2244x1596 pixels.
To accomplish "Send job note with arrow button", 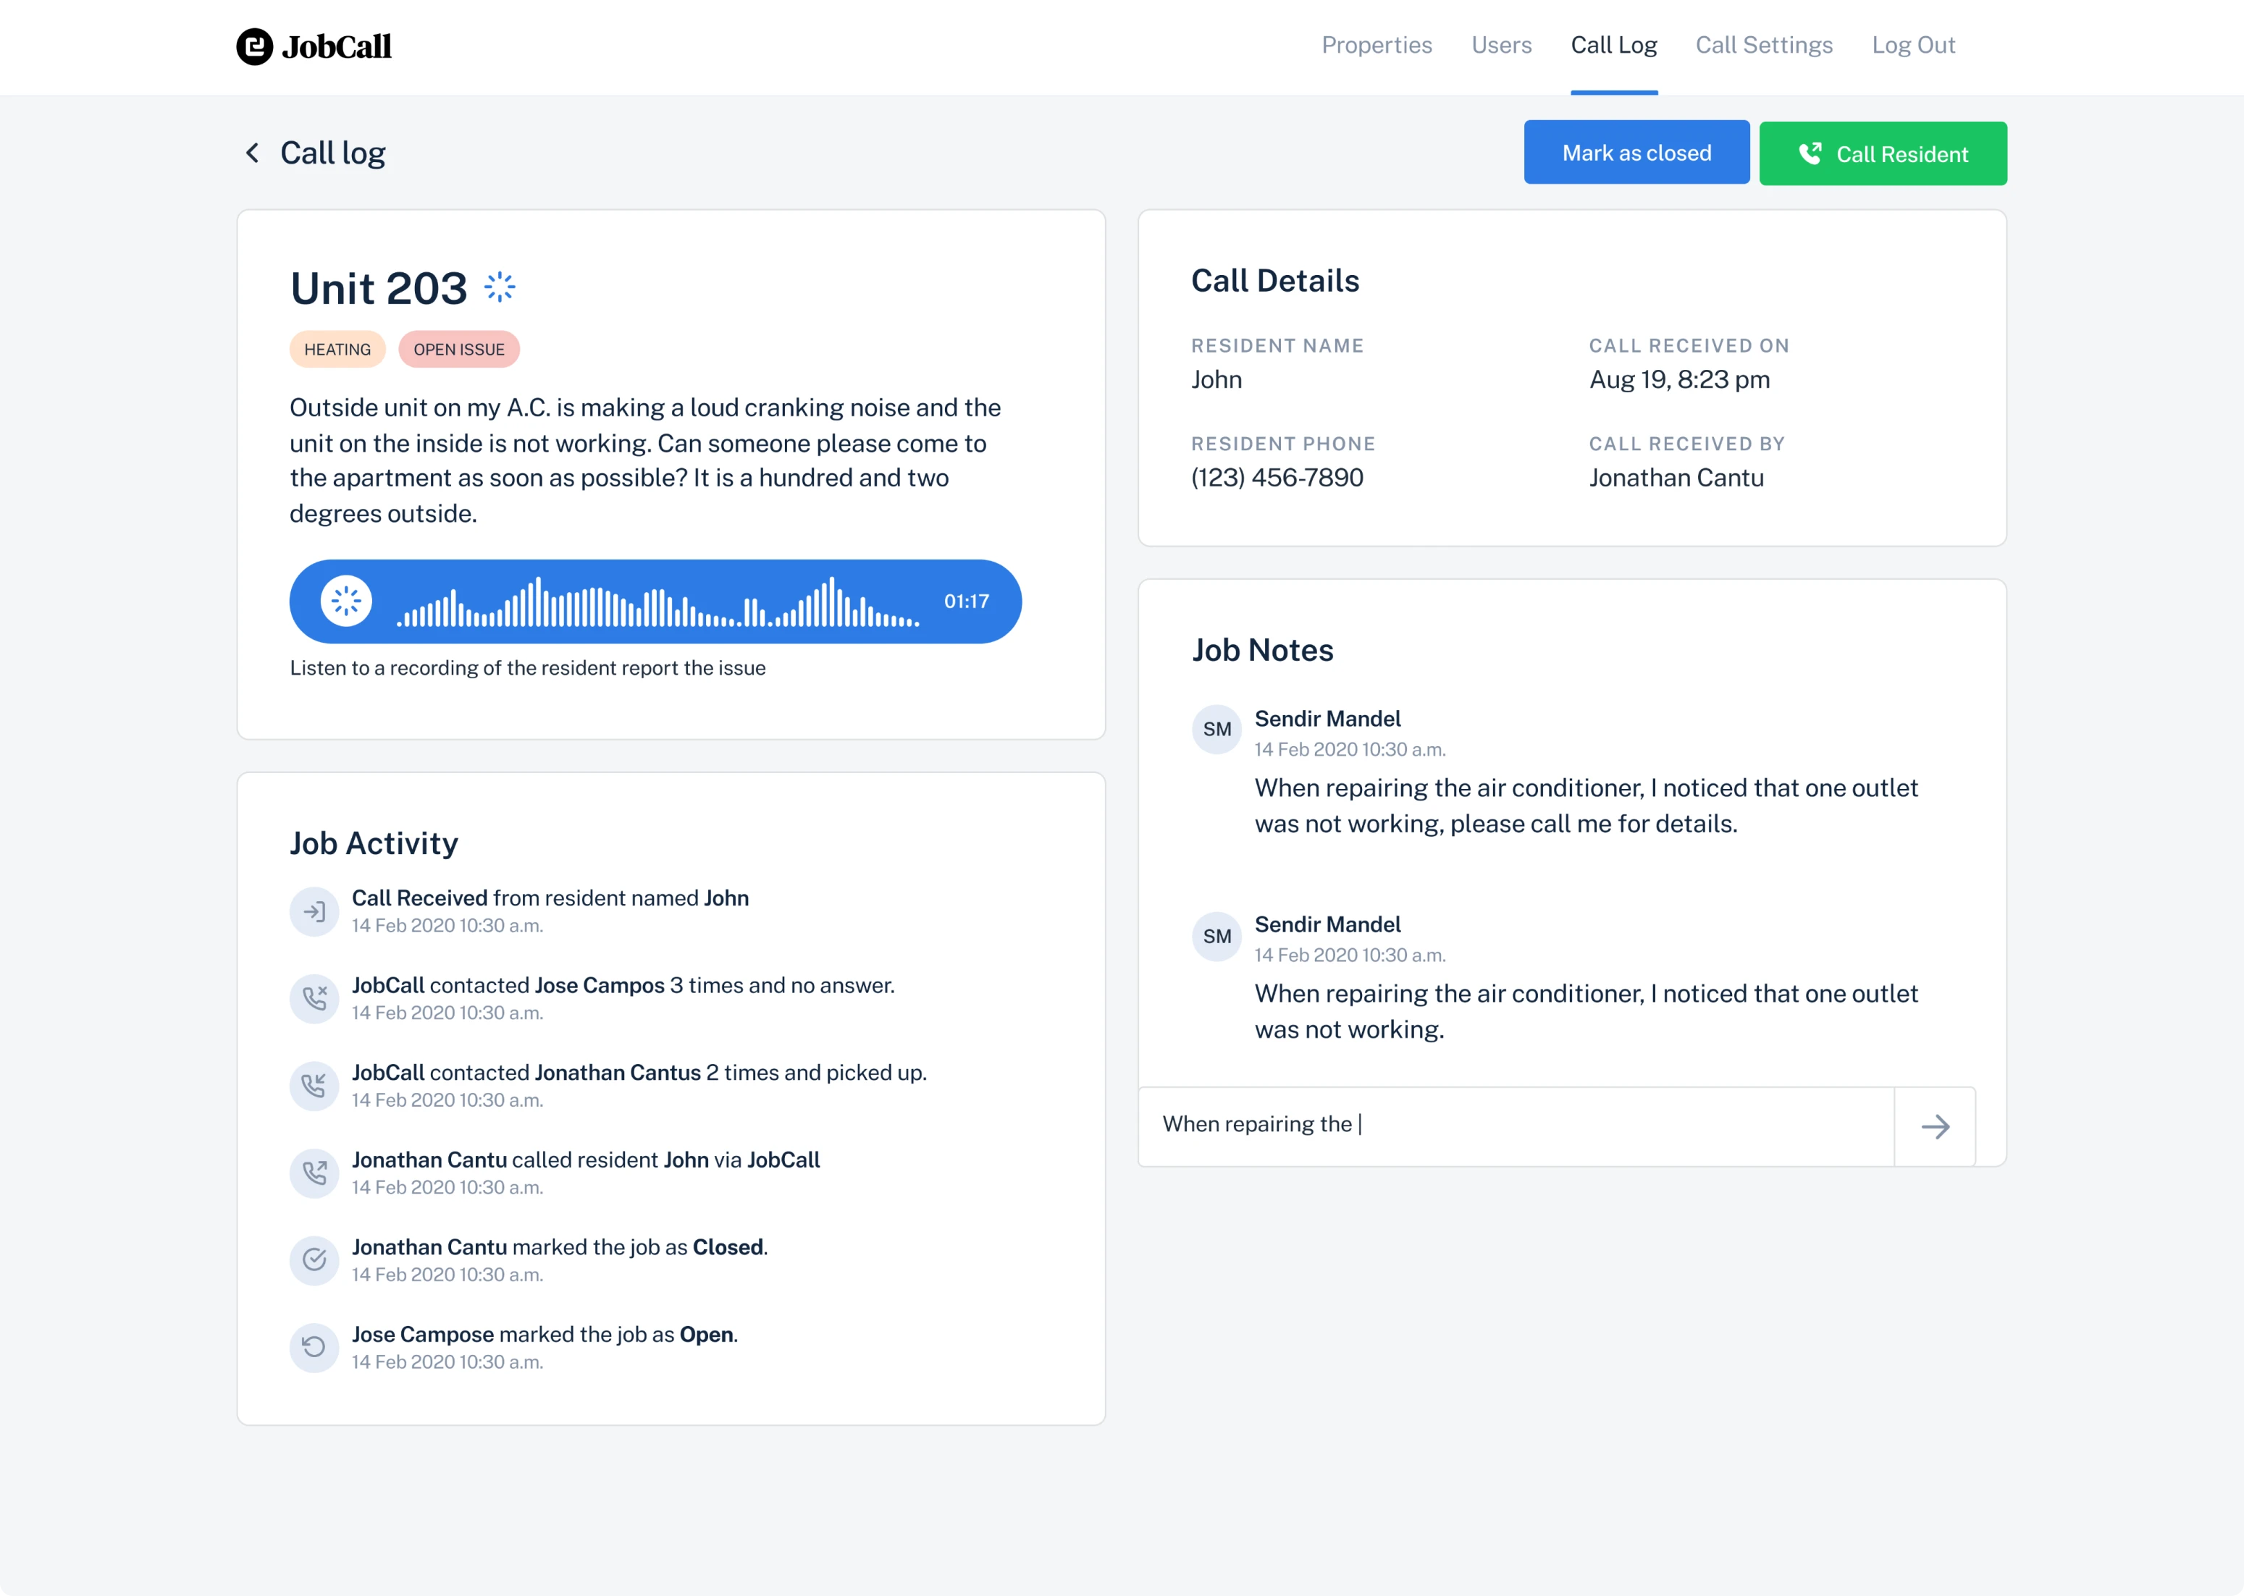I will (1934, 1126).
